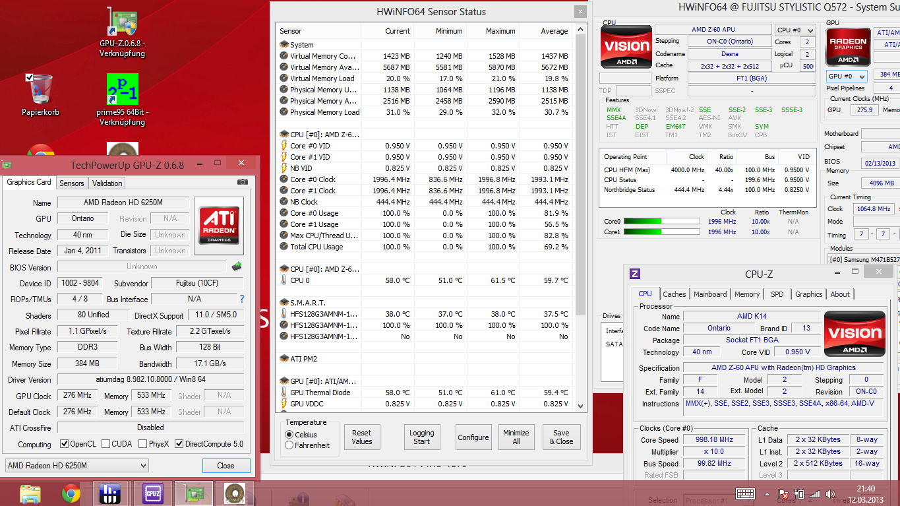Open the CPU #0 dropdown in HWiNFO summary
This screenshot has width=900, height=506.
[x=795, y=30]
